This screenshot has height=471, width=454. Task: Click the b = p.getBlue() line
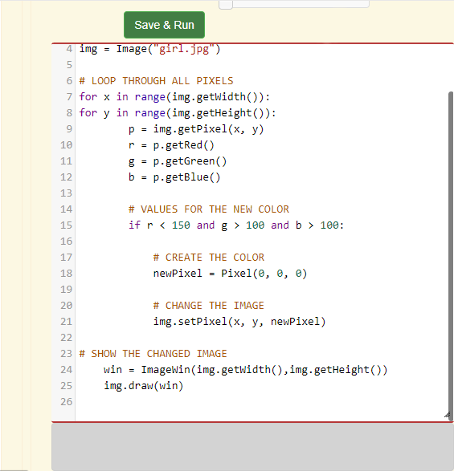click(x=174, y=177)
